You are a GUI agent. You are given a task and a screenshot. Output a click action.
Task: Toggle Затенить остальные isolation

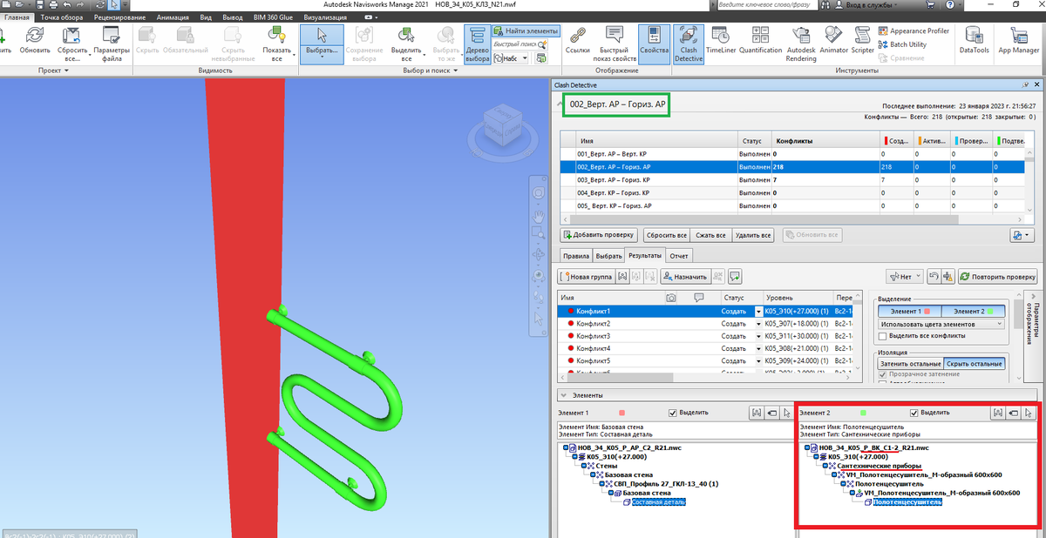(x=909, y=364)
